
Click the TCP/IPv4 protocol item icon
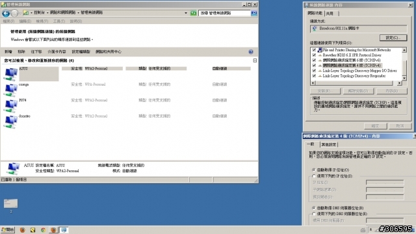tap(320, 66)
